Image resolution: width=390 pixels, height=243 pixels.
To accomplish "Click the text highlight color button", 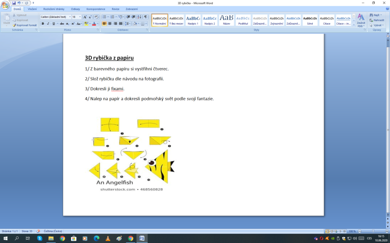I will tap(86, 24).
